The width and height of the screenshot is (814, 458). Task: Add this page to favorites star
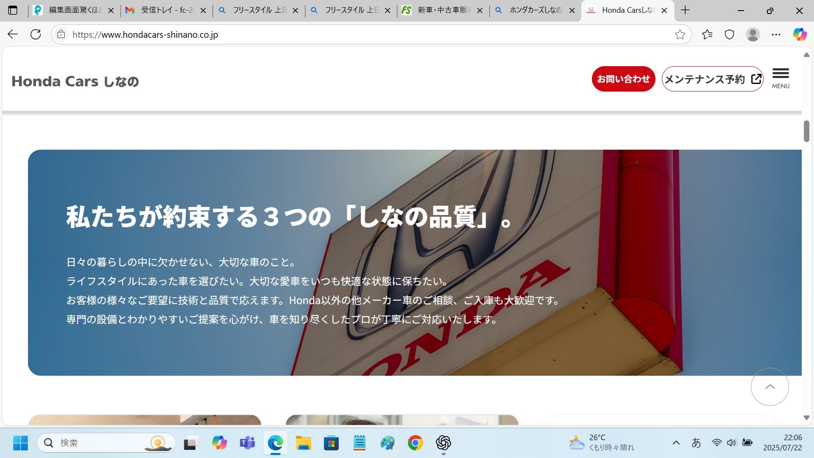pyautogui.click(x=680, y=34)
